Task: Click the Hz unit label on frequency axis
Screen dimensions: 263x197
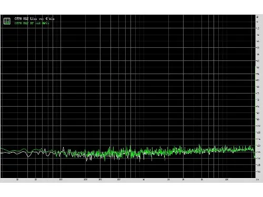Action: [257, 180]
